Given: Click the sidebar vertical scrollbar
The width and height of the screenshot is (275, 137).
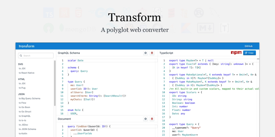Looking at the screenshot, I should 55,83.
